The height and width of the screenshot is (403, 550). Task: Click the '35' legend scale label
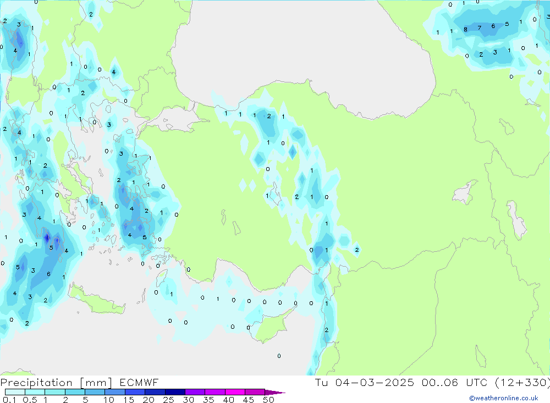pos(208,400)
